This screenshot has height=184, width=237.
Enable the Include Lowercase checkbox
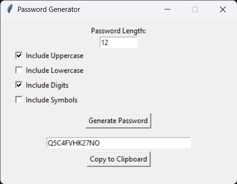(19, 70)
